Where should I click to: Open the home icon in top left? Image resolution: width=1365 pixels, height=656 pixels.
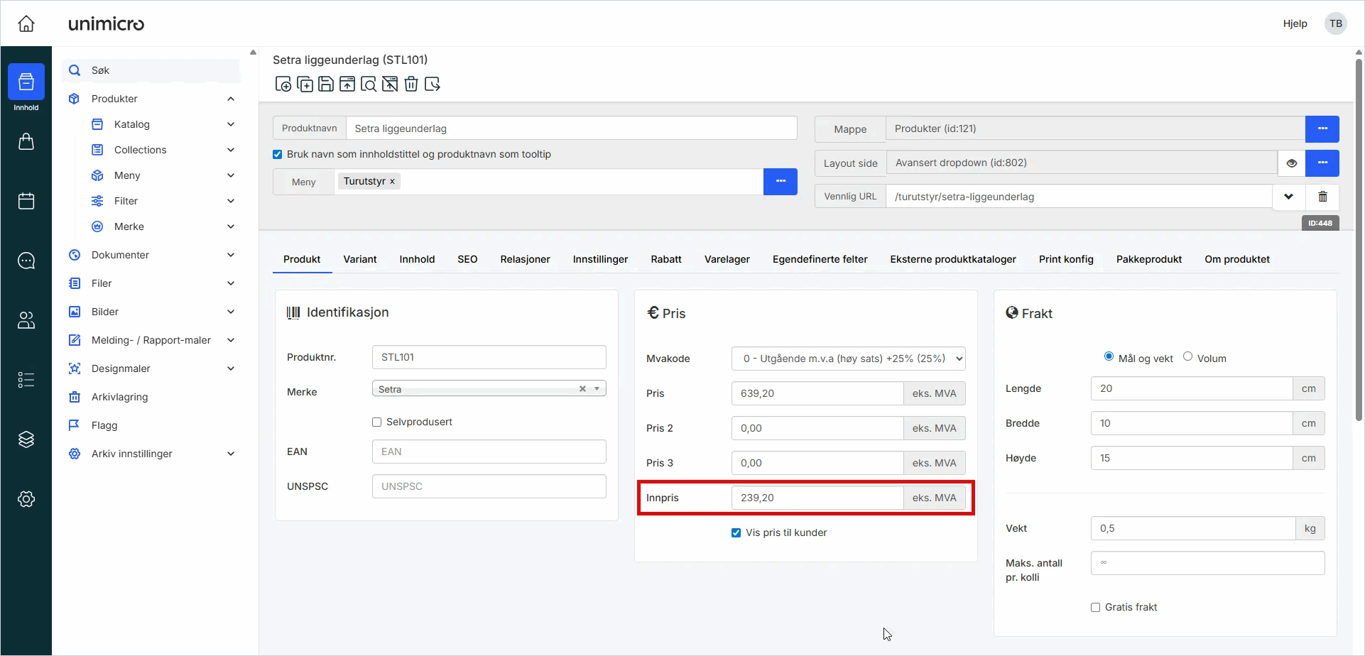26,23
